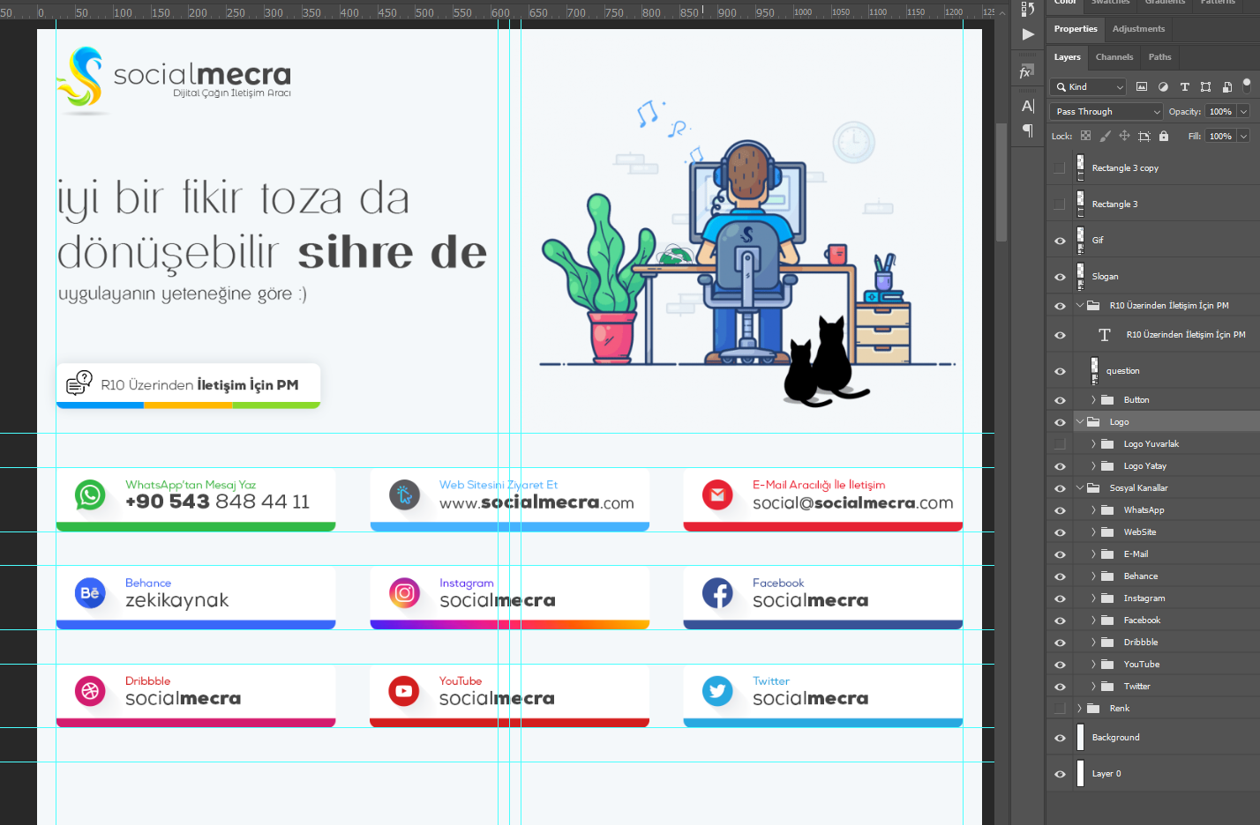Hide the Background layer
Viewport: 1260px width, 825px height.
pyautogui.click(x=1060, y=738)
